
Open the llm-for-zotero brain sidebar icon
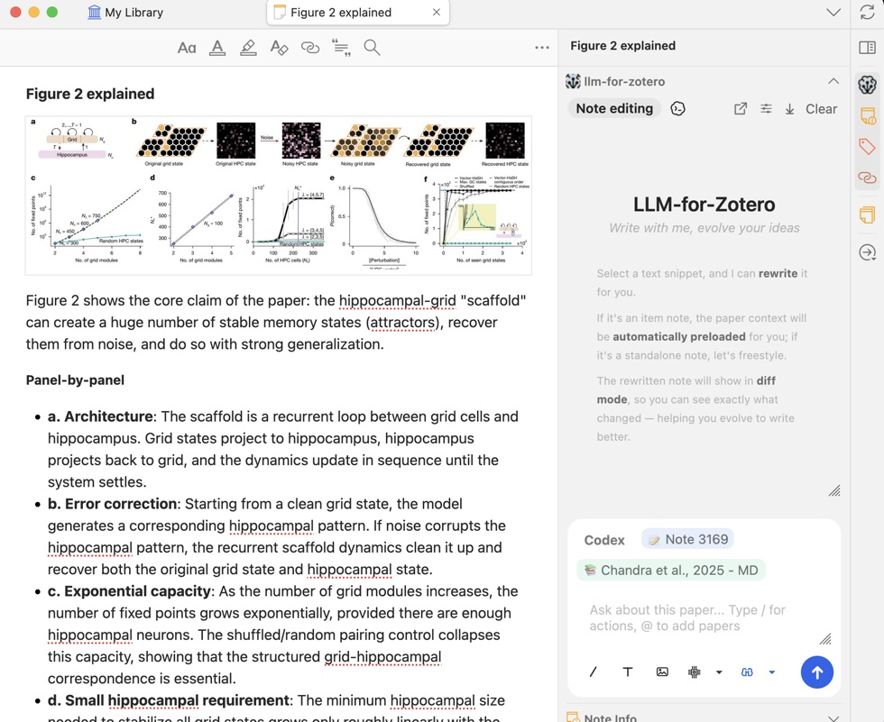tap(867, 85)
